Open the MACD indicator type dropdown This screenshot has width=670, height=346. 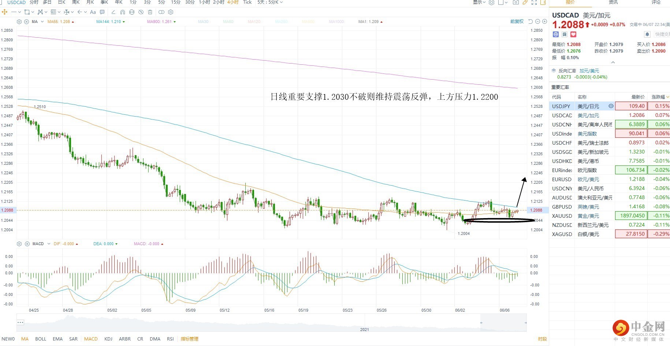coord(49,244)
